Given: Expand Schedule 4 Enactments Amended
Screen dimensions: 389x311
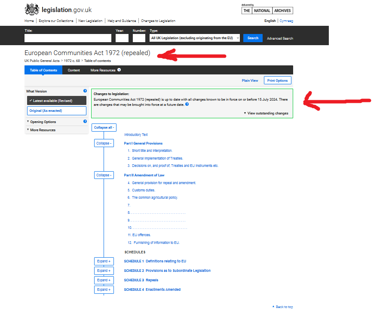Looking at the screenshot, I should (x=104, y=289).
